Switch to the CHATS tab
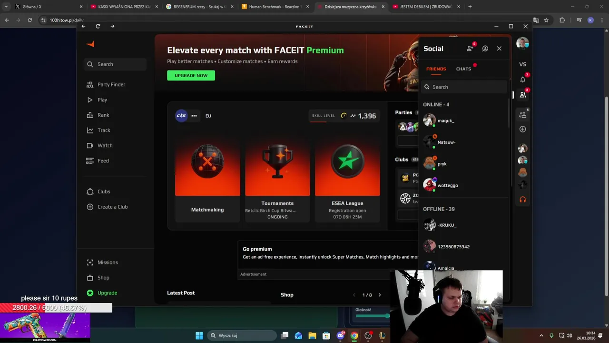This screenshot has width=609, height=343. click(463, 69)
